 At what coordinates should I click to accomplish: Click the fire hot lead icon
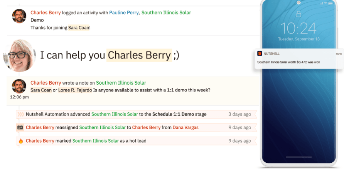point(20,141)
